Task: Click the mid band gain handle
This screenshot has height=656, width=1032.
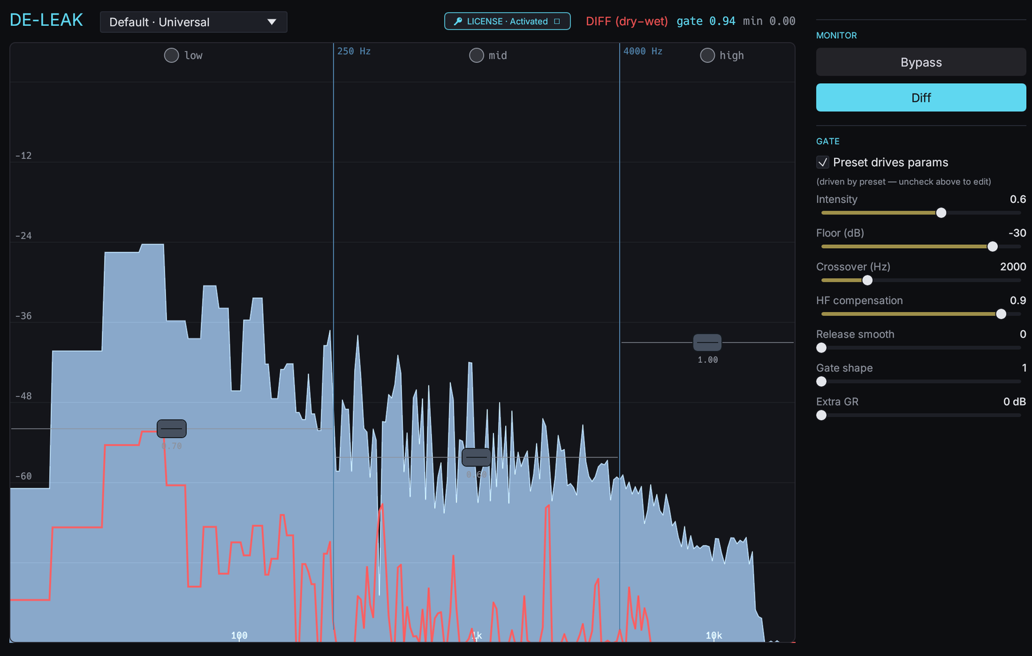Action: pos(477,458)
